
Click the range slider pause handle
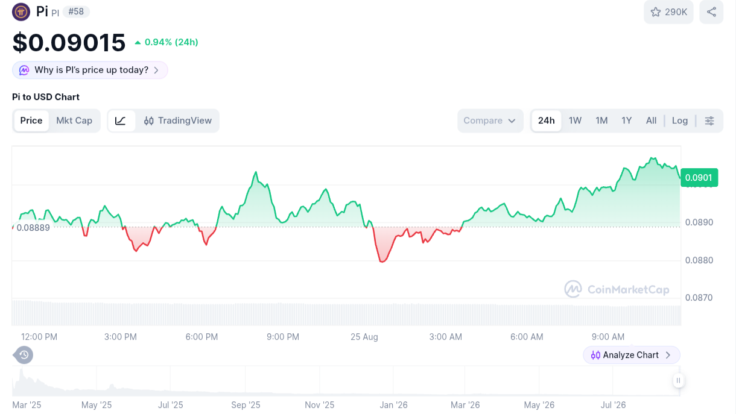[x=679, y=380]
